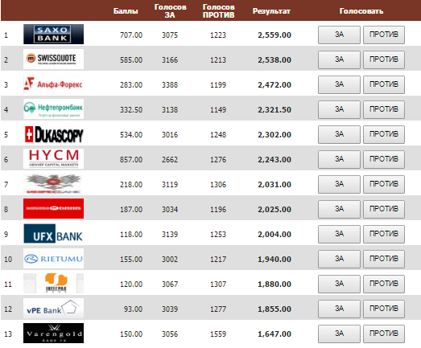Click the Голосовать column header
Viewport: 421px width, 348px height.
click(x=361, y=11)
